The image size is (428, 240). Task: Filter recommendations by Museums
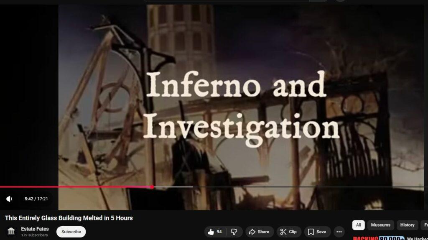pyautogui.click(x=380, y=225)
